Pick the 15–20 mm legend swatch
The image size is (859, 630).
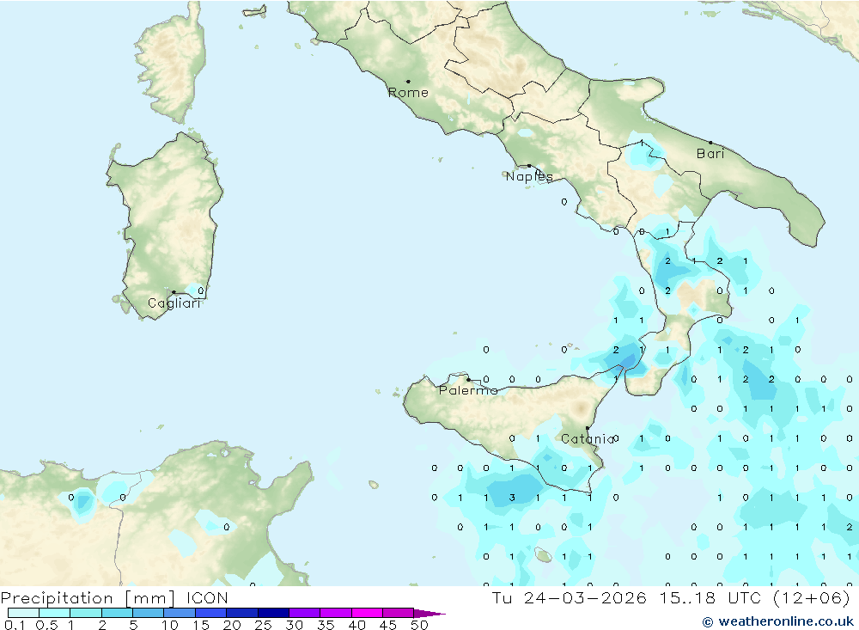(x=211, y=613)
